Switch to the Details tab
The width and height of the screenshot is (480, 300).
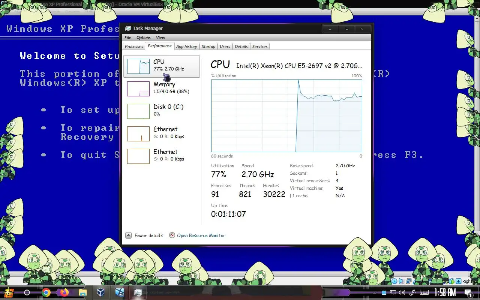click(x=241, y=46)
